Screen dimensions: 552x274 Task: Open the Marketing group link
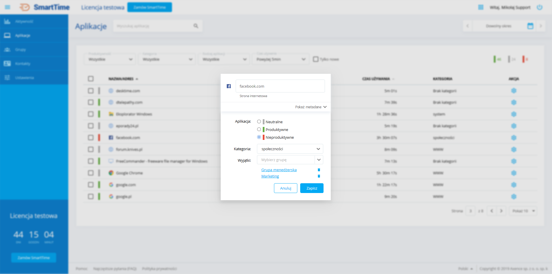(x=270, y=176)
